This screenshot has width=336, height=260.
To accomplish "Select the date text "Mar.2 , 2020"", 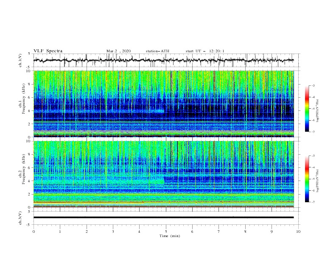I will coord(118,51).
